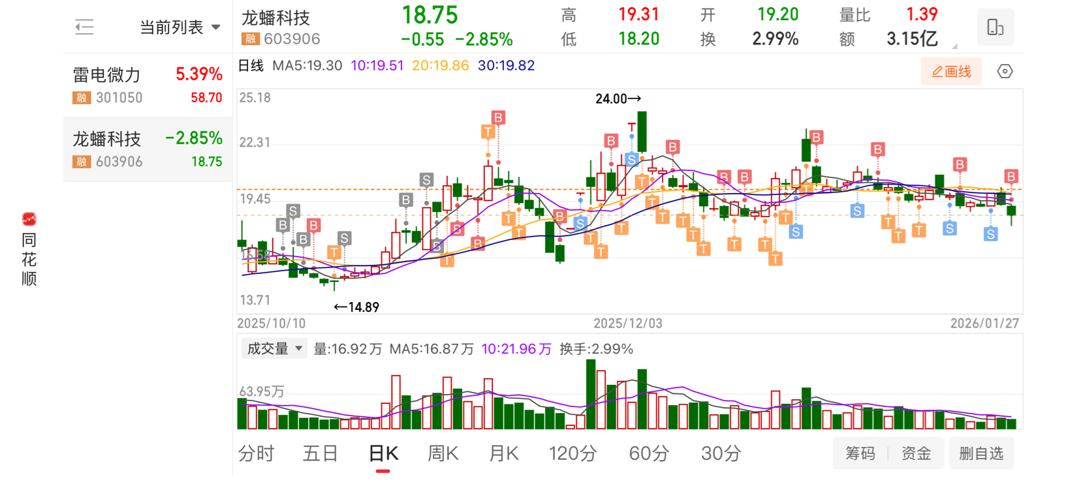Click the 量比 1.39 value
Image resolution: width=1087 pixels, height=501 pixels.
922,14
